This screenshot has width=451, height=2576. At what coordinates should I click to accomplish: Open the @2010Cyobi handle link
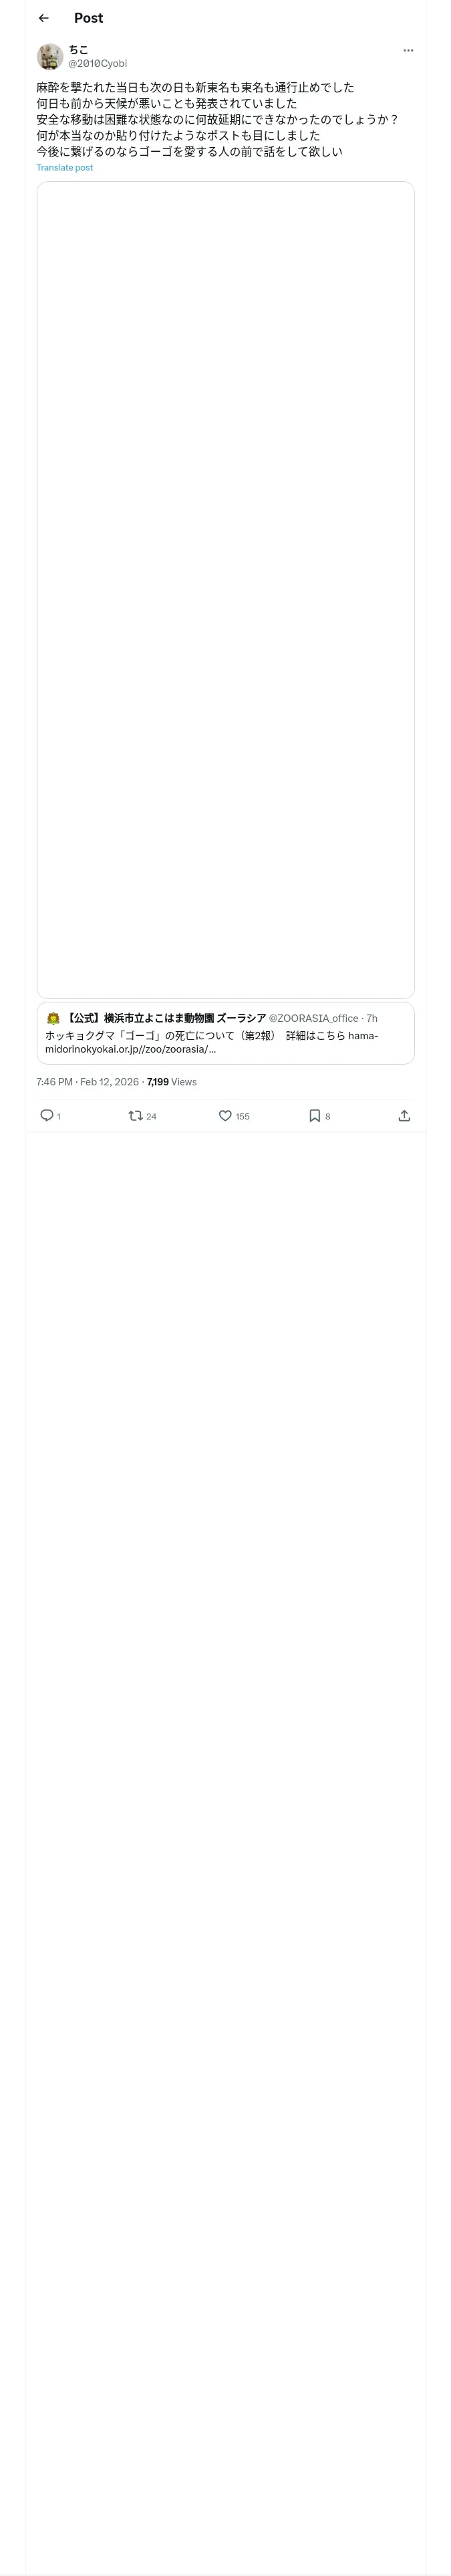97,63
